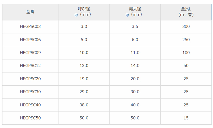
Task: Click the 全長L (m/巻) header
Action: click(x=186, y=12)
